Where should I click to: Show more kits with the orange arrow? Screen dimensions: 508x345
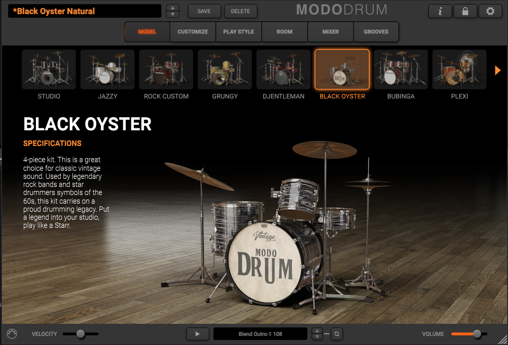[497, 70]
